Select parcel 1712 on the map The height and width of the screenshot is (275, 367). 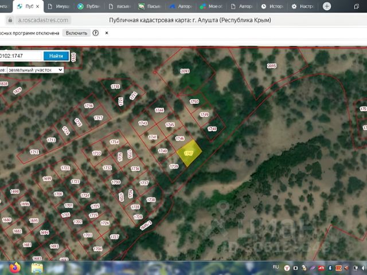[34, 152]
